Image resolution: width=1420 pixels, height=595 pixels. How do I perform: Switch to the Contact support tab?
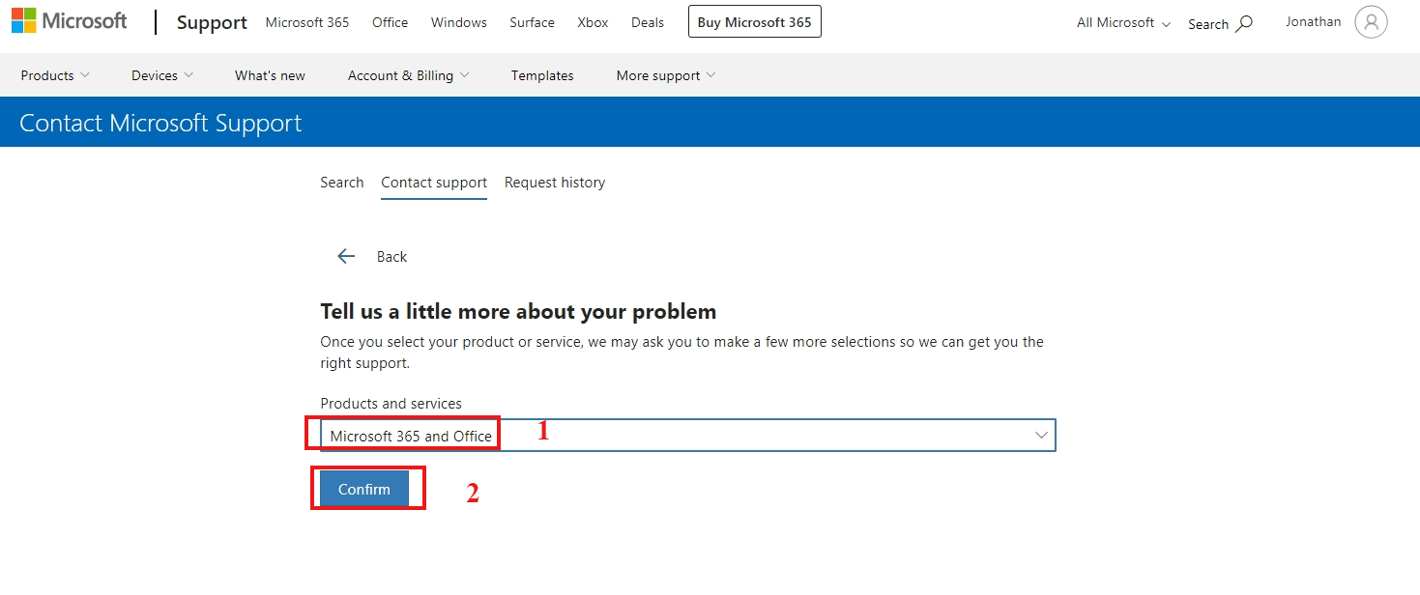[433, 183]
